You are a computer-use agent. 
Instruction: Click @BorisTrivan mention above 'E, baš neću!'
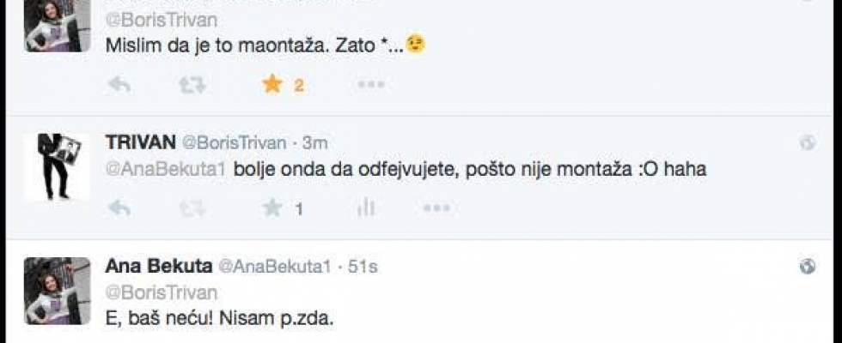click(x=161, y=292)
